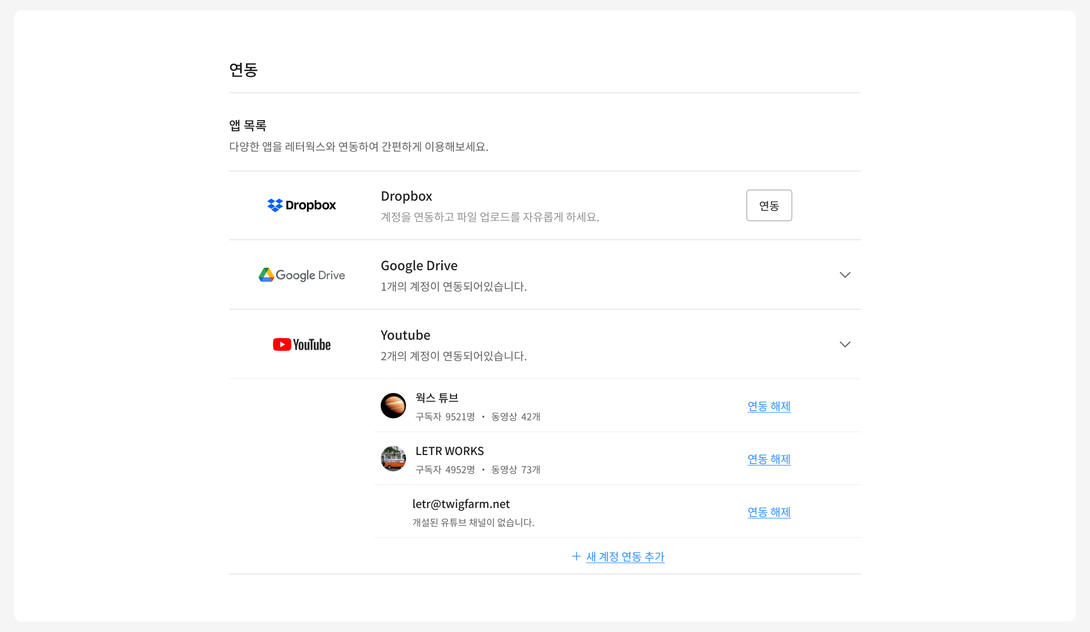This screenshot has height=632, width=1090.
Task: Click the Google Drive row title
Action: click(419, 266)
